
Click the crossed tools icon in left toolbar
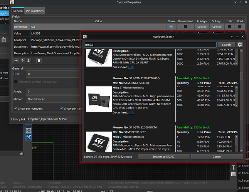pos(29,137)
